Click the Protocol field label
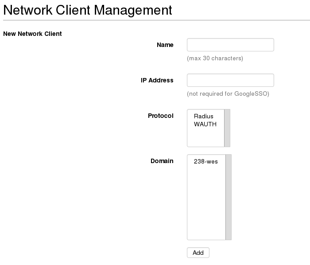Screen dimensions: 310x265 coord(160,116)
